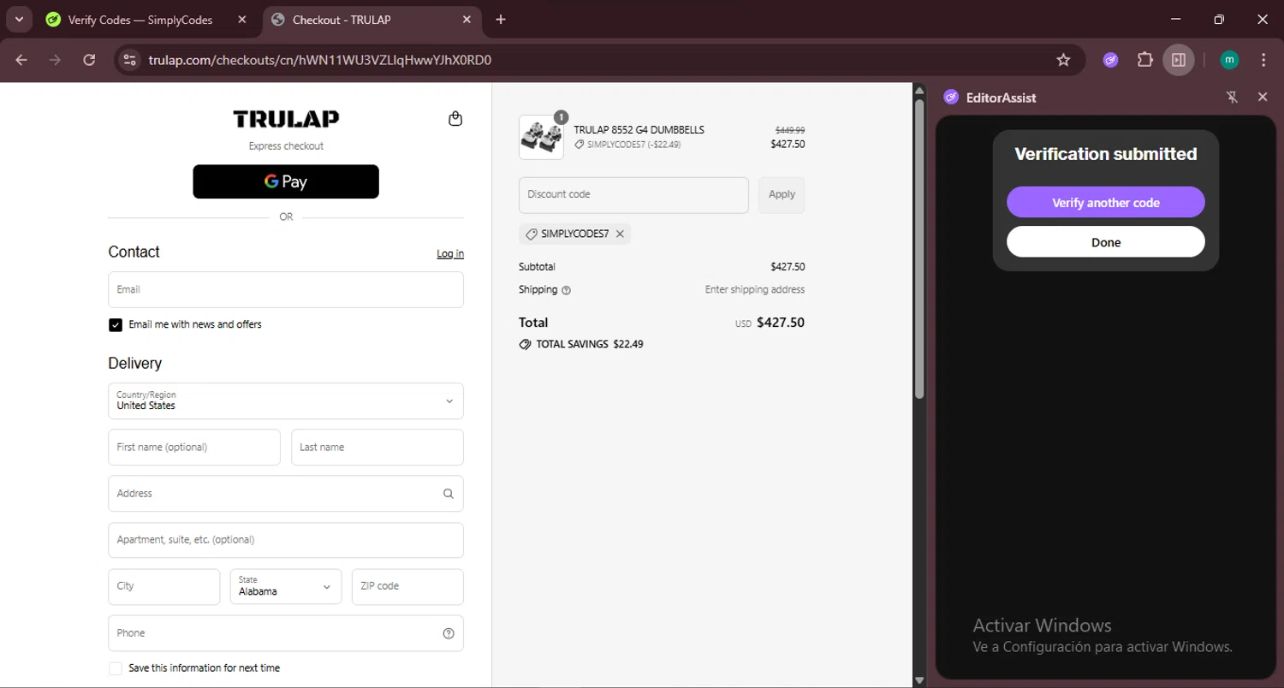Image resolution: width=1284 pixels, height=688 pixels.
Task: Click the address search magnifier icon
Action: coord(449,494)
